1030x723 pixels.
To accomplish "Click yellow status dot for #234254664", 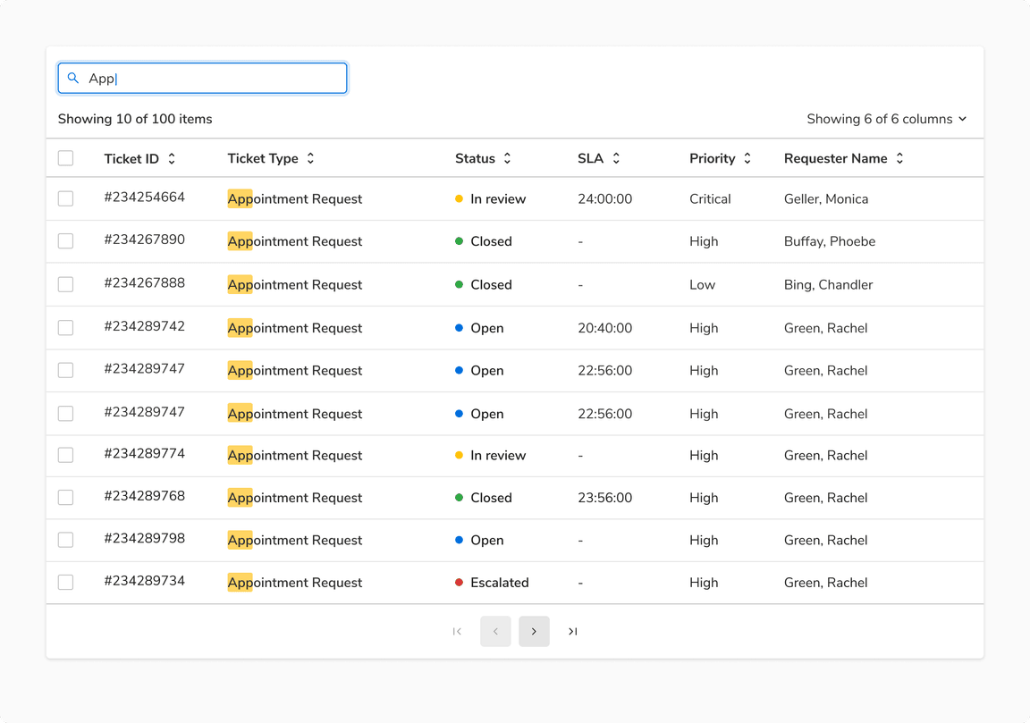I will [x=460, y=198].
